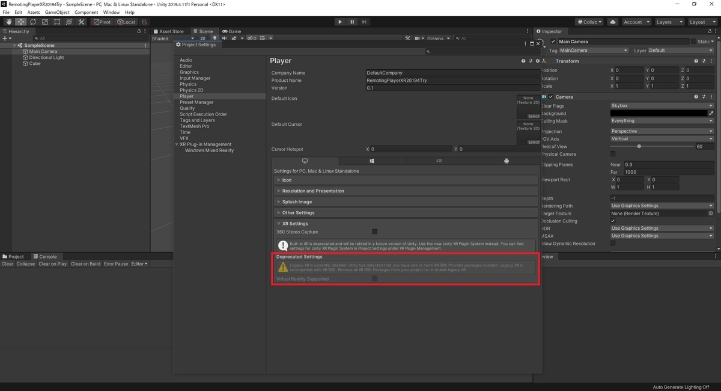Click Select for Default Icon texture
The height and width of the screenshot is (391, 721).
534,116
